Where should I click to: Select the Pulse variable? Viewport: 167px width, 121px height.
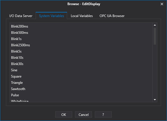point(81,95)
